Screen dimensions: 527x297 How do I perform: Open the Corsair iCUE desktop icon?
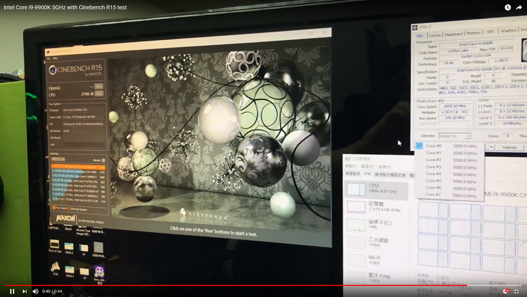point(55,269)
